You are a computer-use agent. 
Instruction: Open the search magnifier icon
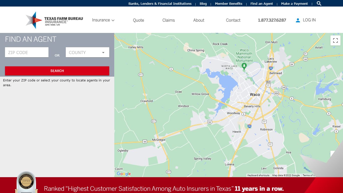(319, 4)
